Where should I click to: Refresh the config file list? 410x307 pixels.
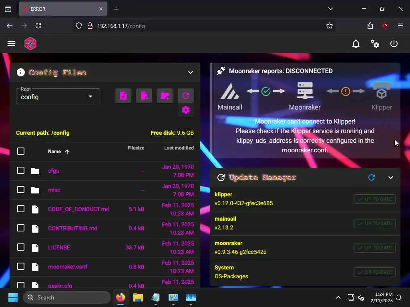click(186, 96)
